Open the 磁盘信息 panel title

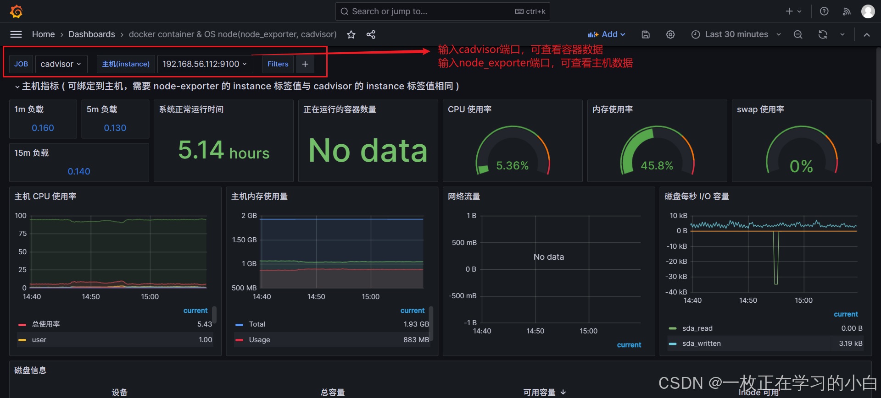(30, 371)
